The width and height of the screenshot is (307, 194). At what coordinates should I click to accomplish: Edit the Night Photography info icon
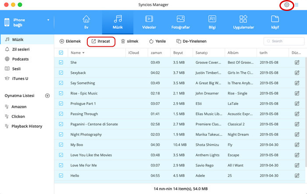[x=297, y=134]
